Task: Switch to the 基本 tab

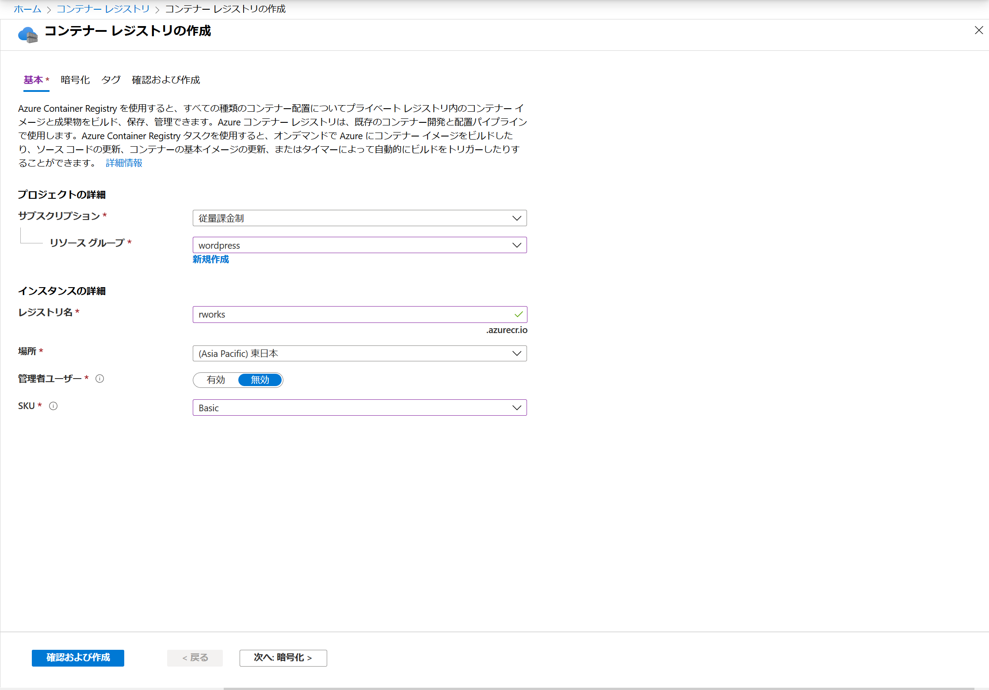Action: point(36,80)
